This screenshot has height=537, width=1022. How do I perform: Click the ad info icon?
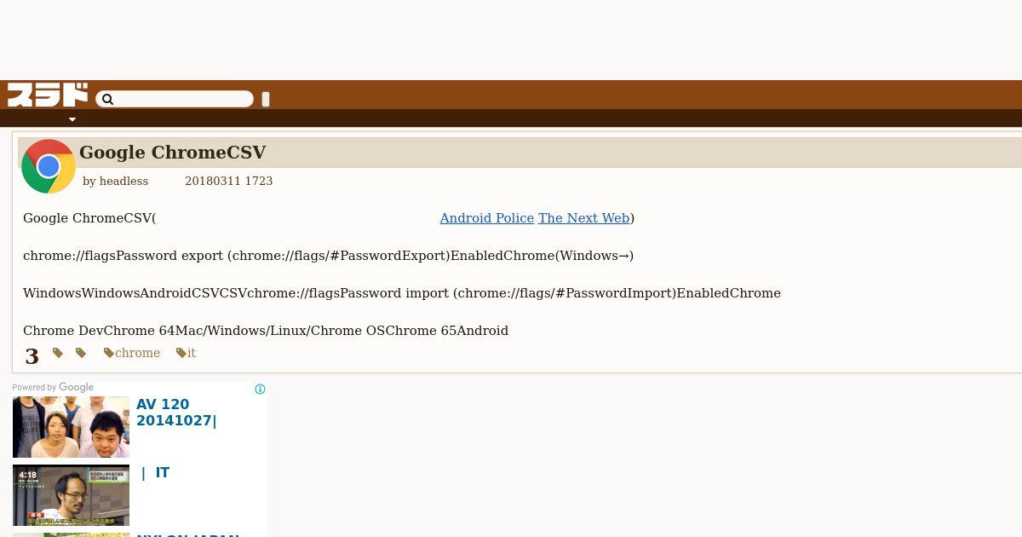pos(260,390)
